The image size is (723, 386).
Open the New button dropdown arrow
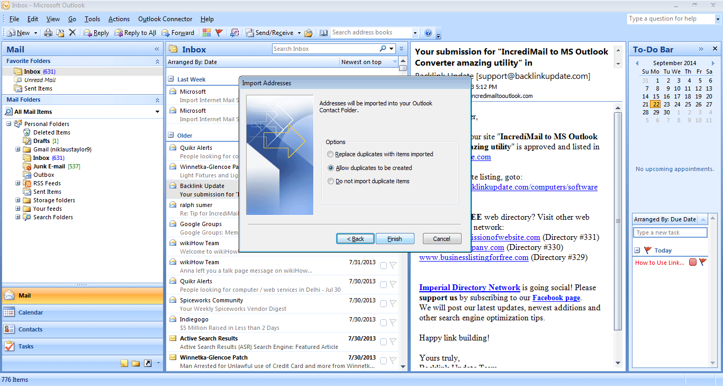tap(36, 33)
